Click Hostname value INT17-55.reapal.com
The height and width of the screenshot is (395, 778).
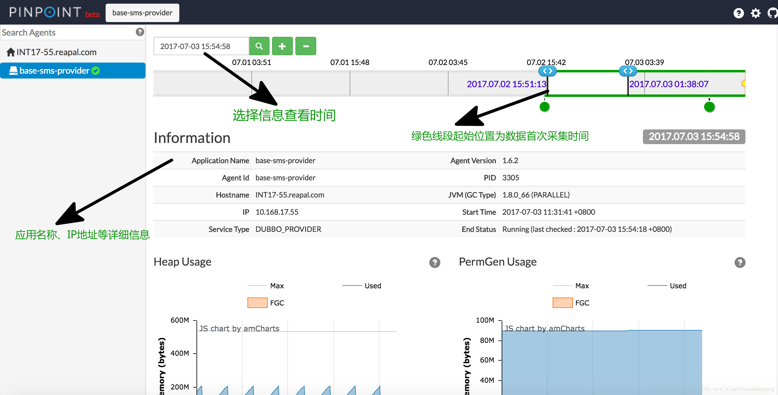[290, 195]
